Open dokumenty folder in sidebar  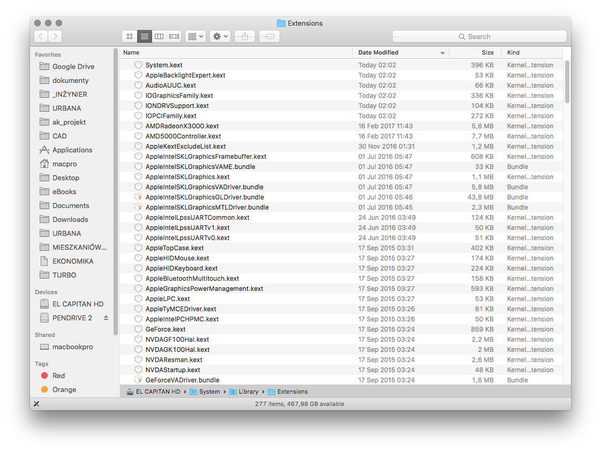point(70,80)
